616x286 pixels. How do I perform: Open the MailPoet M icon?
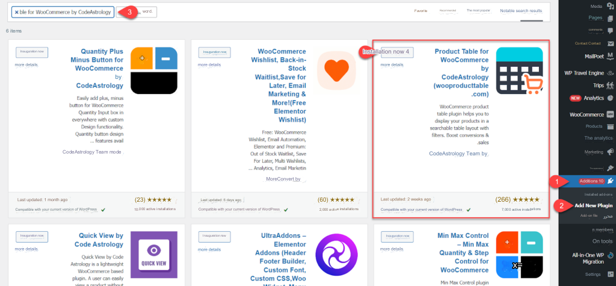point(610,56)
